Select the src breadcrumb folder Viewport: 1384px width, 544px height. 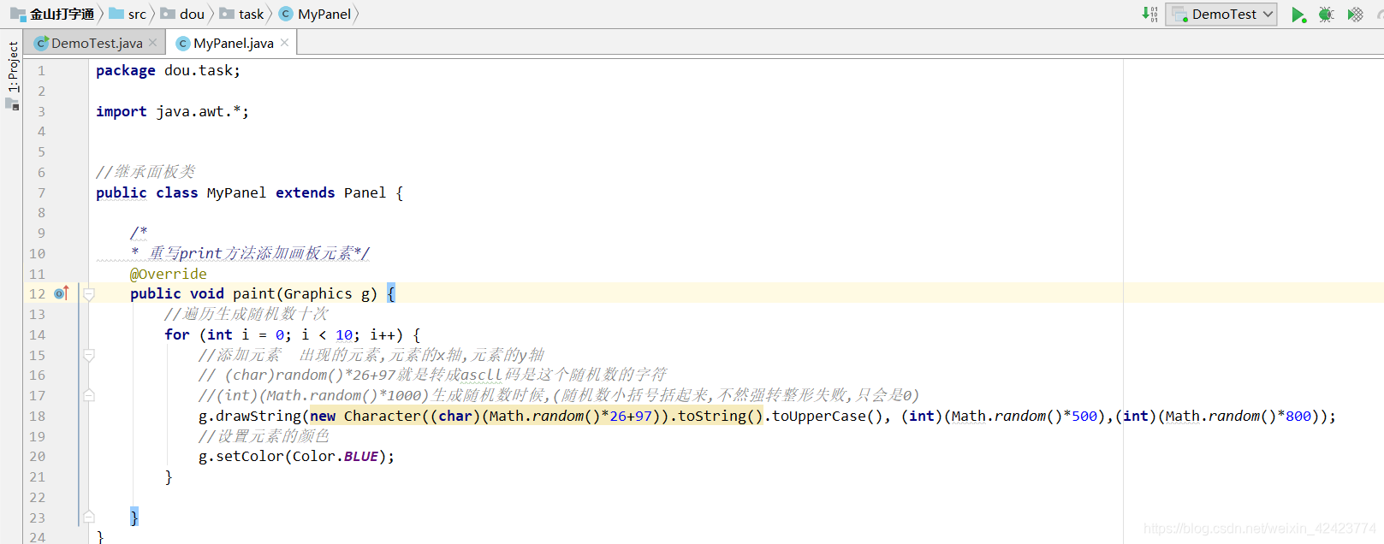128,14
